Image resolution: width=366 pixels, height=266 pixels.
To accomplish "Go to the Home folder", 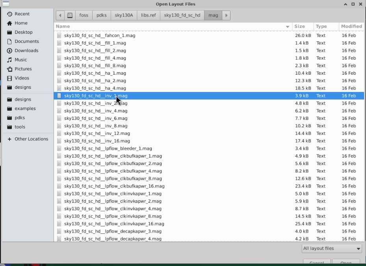I will tap(21, 23).
